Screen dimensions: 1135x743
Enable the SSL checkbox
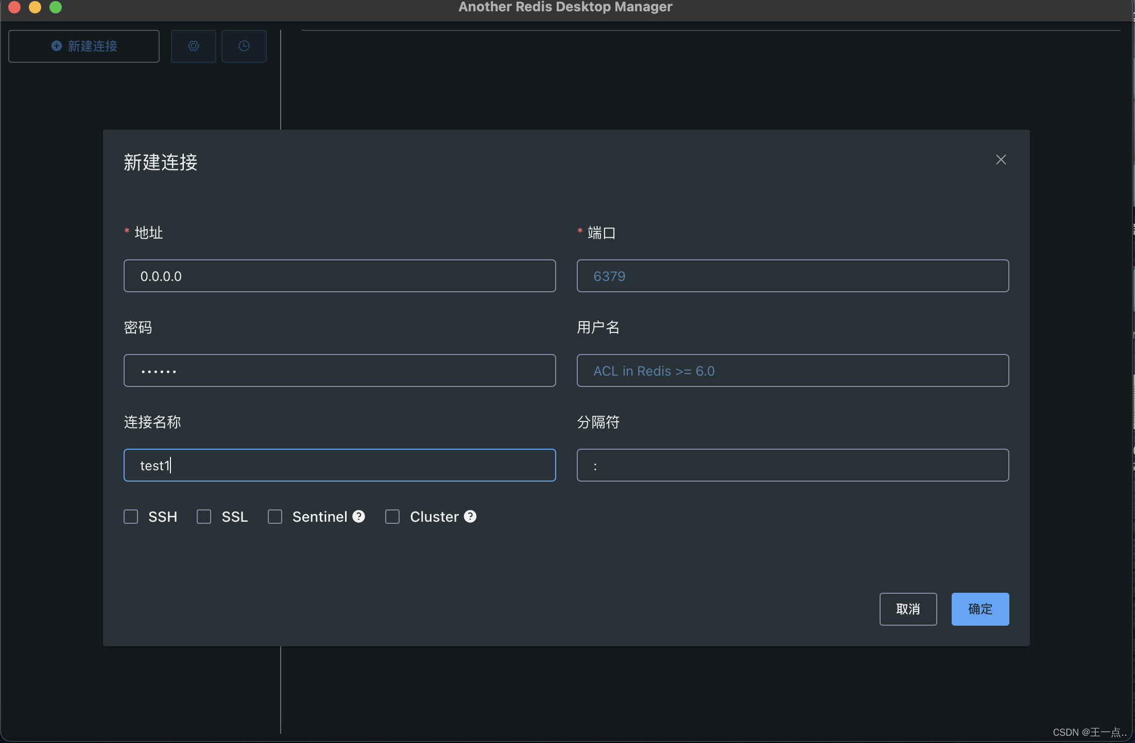click(x=204, y=517)
